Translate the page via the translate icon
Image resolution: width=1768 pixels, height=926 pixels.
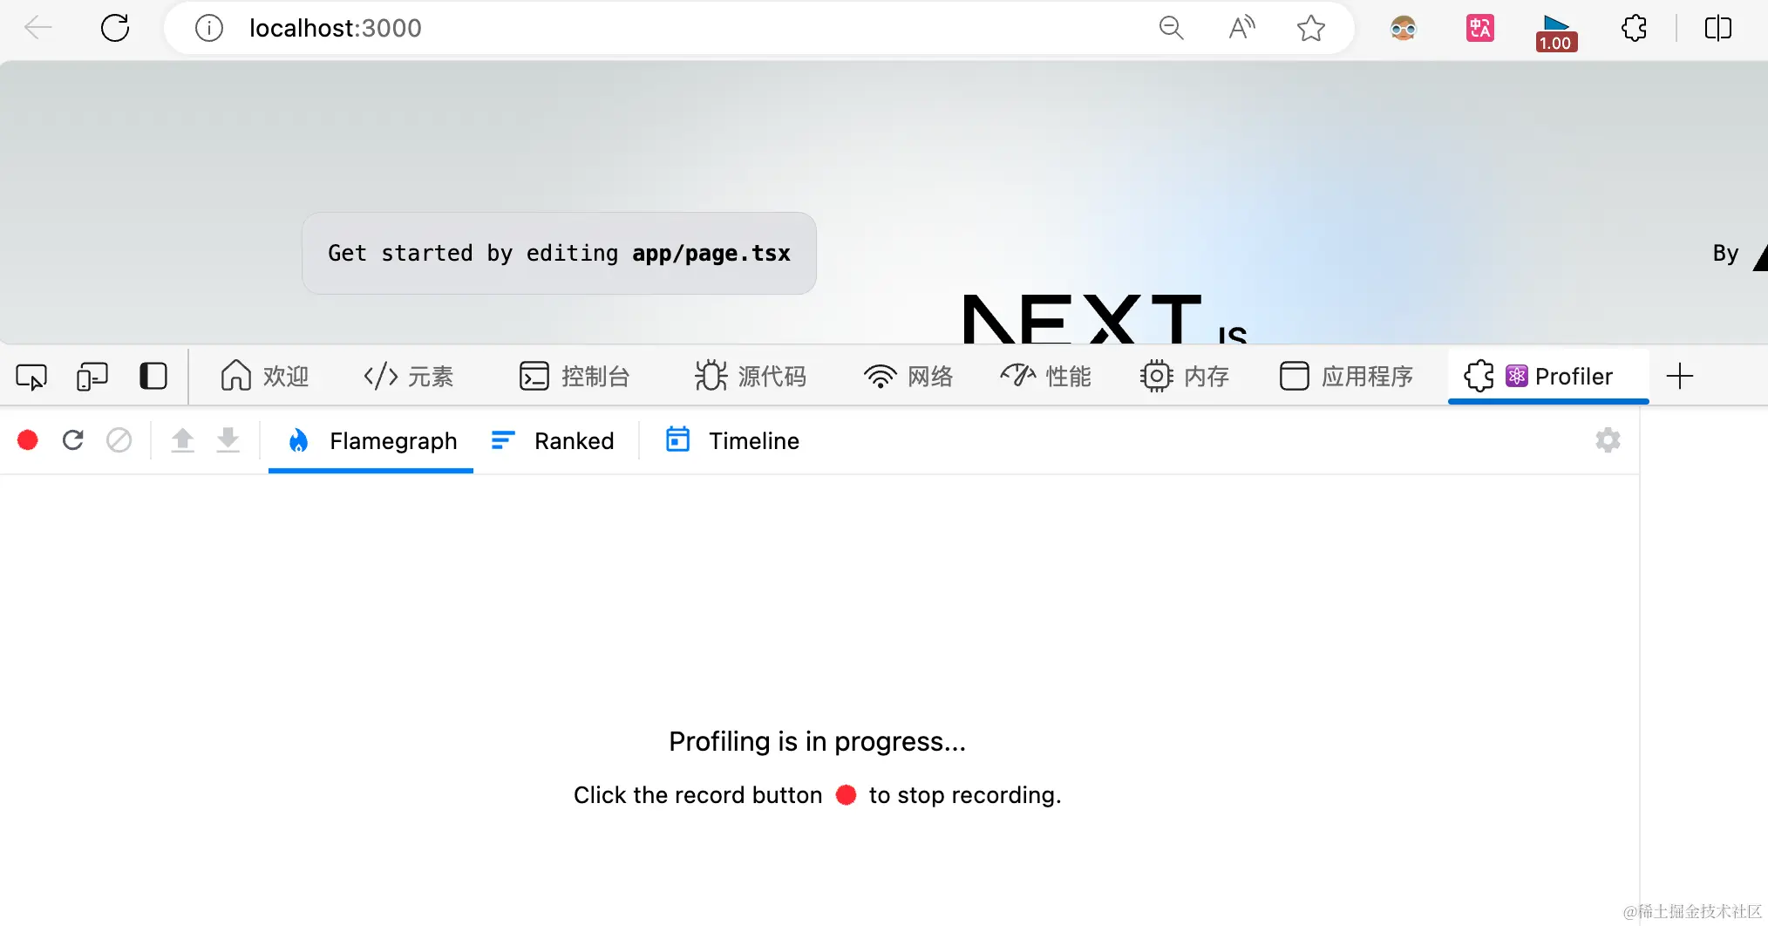point(1479,28)
